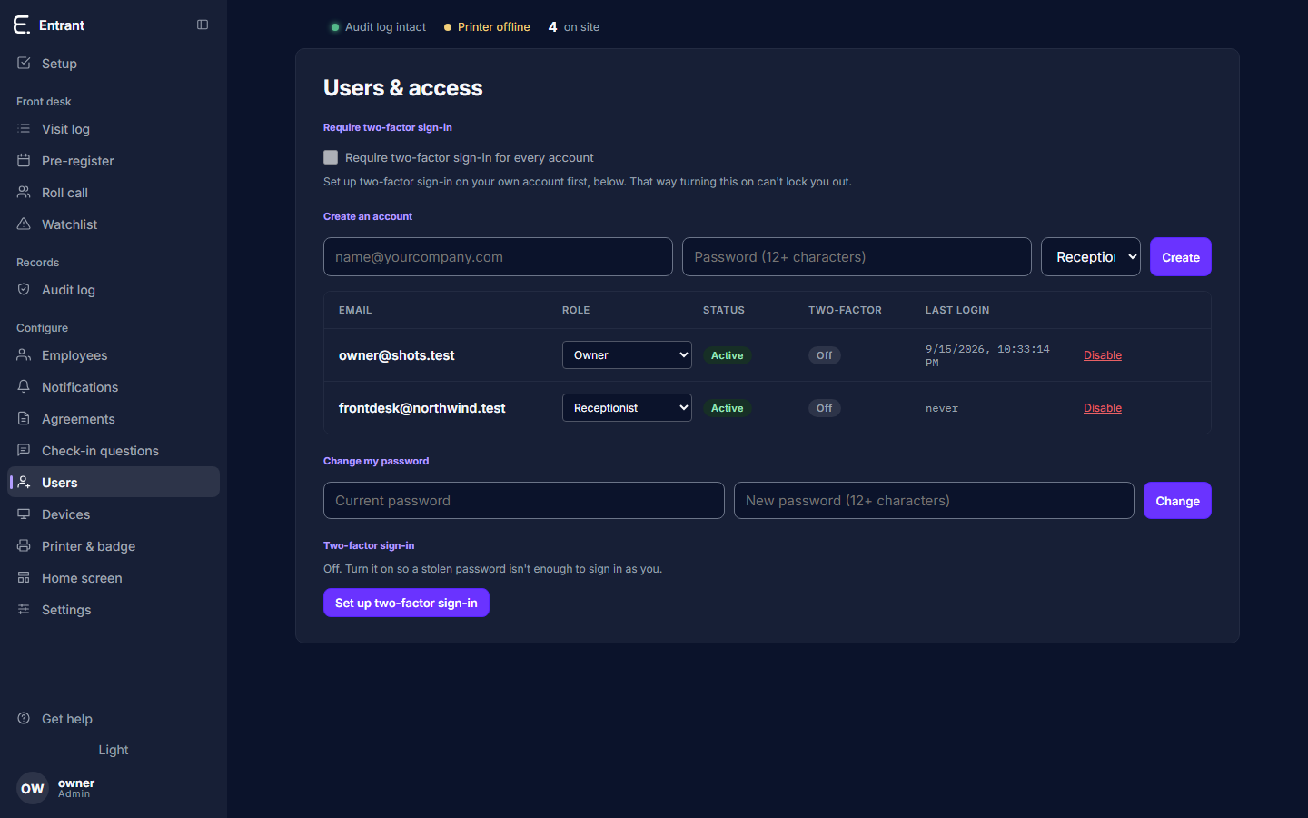Viewport: 1308px width, 818px height.
Task: Click the green Audit log intact dot
Action: point(335,27)
